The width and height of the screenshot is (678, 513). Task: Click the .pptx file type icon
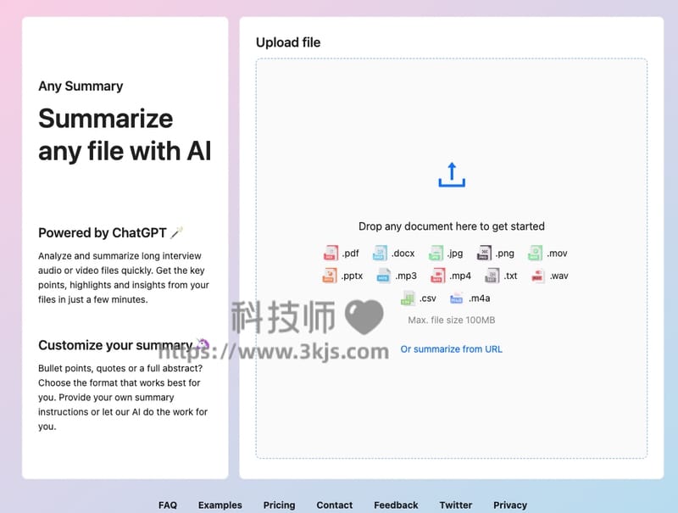click(x=330, y=276)
